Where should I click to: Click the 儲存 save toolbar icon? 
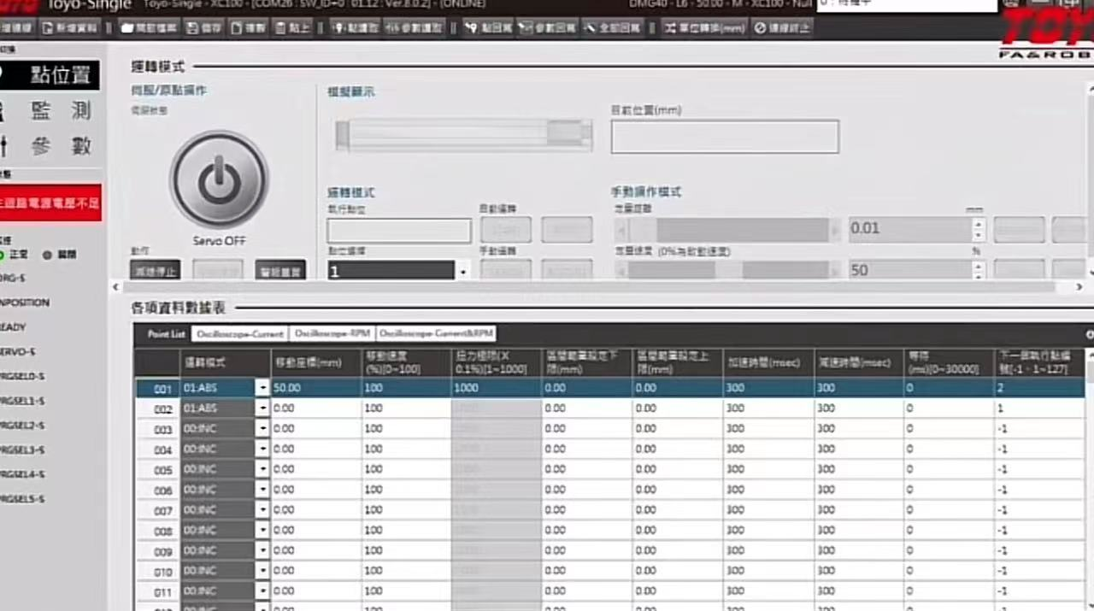[x=205, y=28]
